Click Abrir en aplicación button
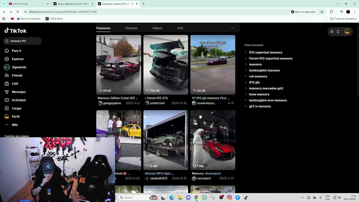 tap(303, 12)
